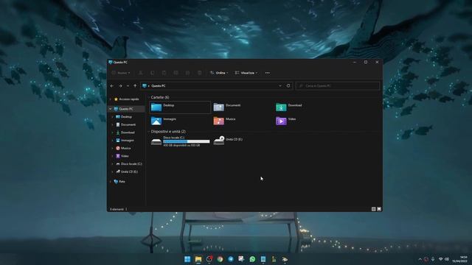Expand Accesso rapido tree node
This screenshot has width=472, height=265.
click(x=111, y=99)
